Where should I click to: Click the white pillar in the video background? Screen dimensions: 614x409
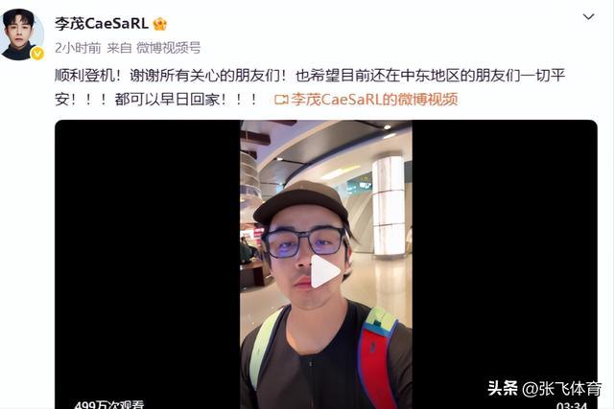click(388, 206)
